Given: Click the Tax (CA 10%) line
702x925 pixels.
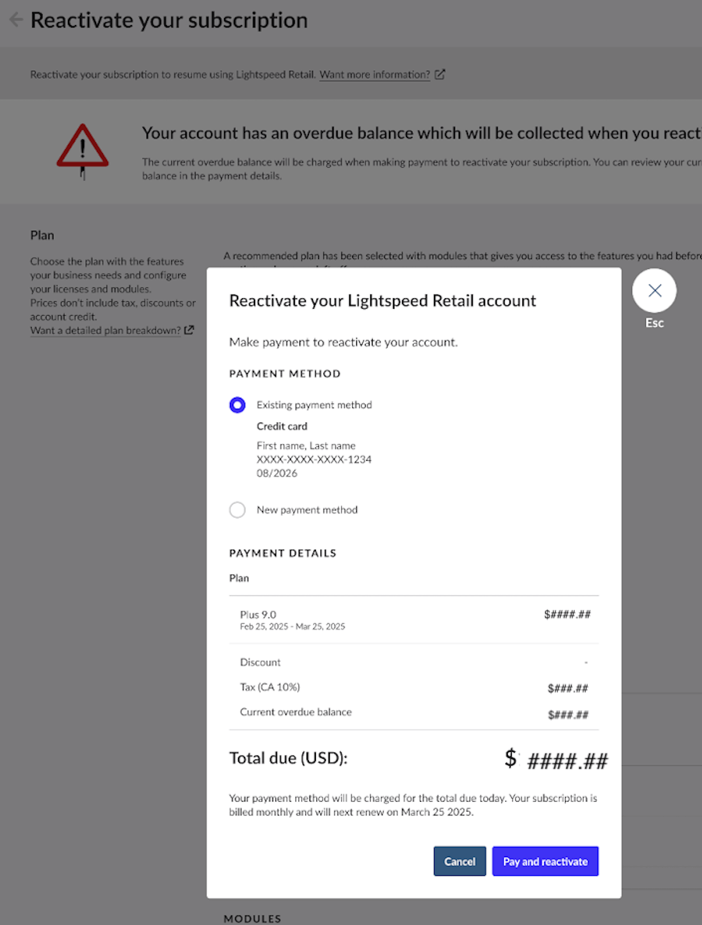Looking at the screenshot, I should 270,687.
